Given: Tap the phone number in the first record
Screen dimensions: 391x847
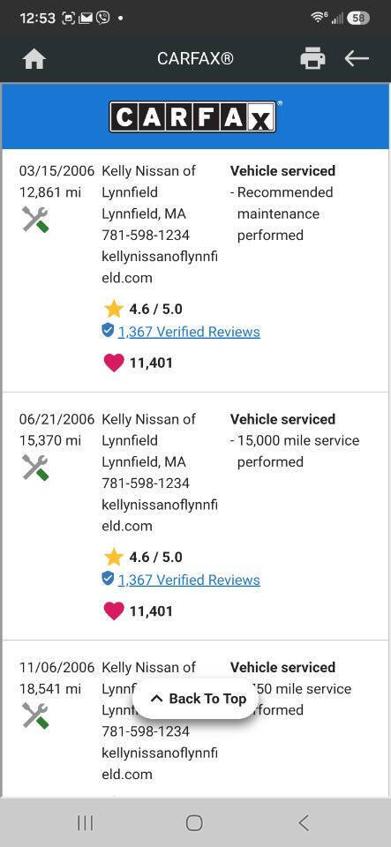Looking at the screenshot, I should pos(146,235).
